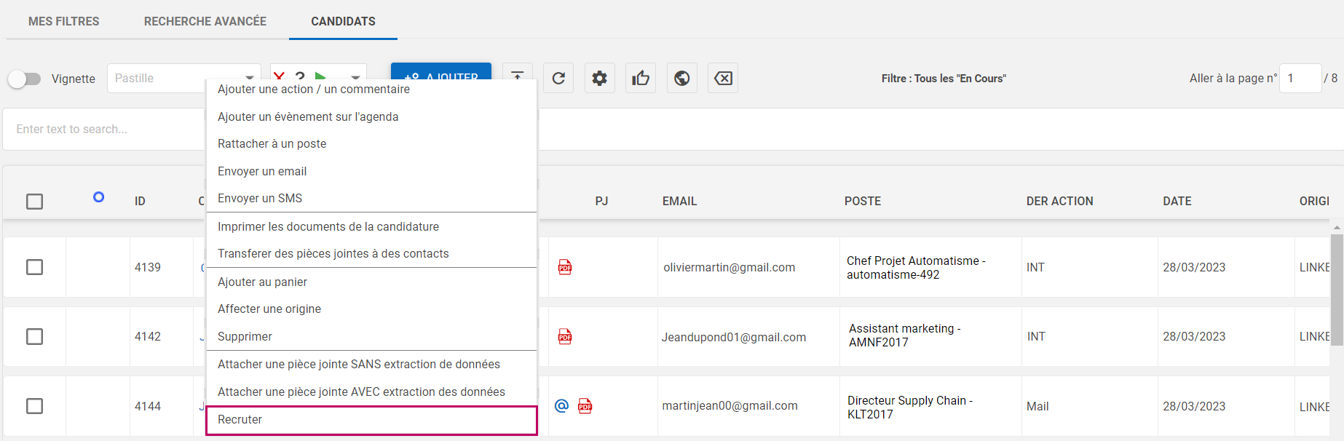
Task: Select the checkbox for candidate 4144
Action: (34, 406)
